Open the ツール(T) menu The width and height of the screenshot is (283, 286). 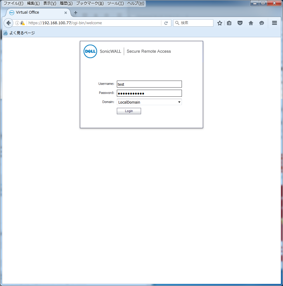pos(115,3)
